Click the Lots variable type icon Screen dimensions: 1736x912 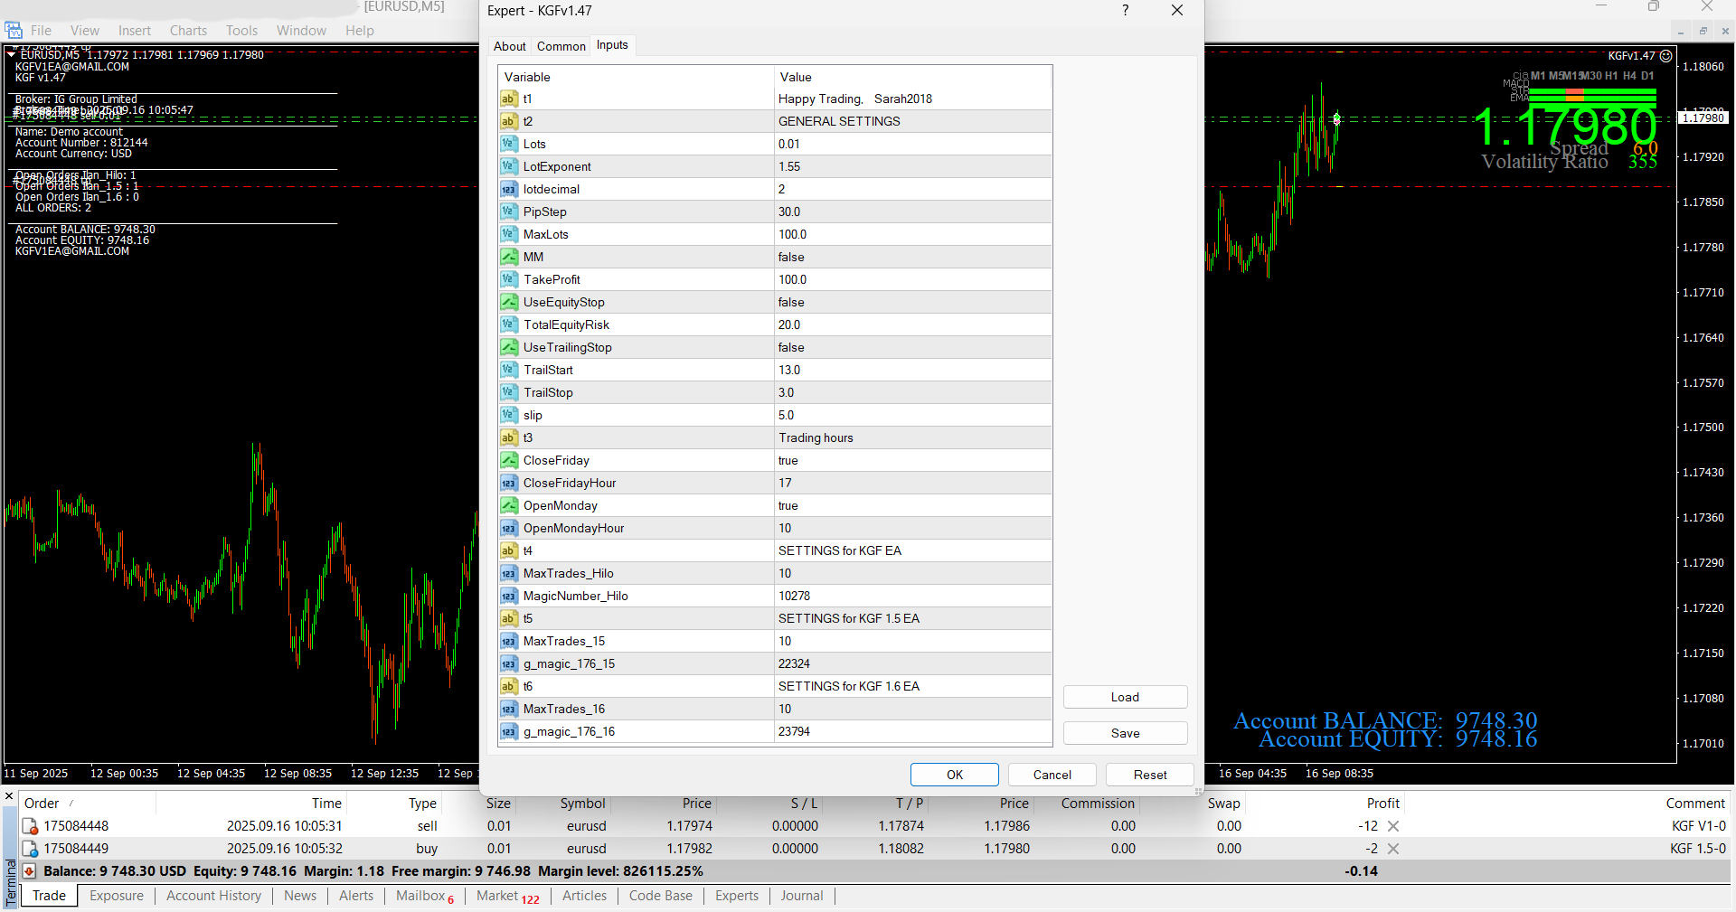[509, 144]
